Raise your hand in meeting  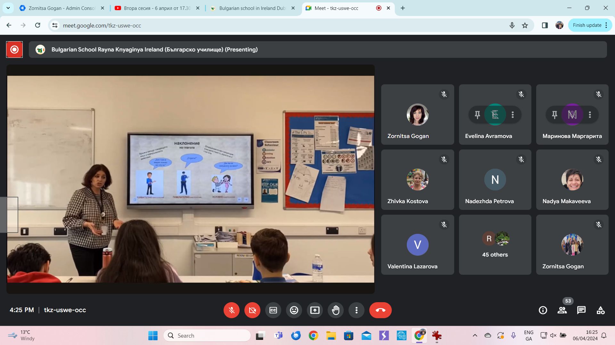(x=336, y=310)
